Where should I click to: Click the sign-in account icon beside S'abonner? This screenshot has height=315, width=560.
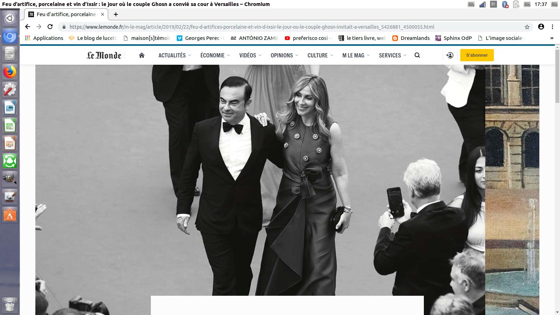(x=450, y=55)
